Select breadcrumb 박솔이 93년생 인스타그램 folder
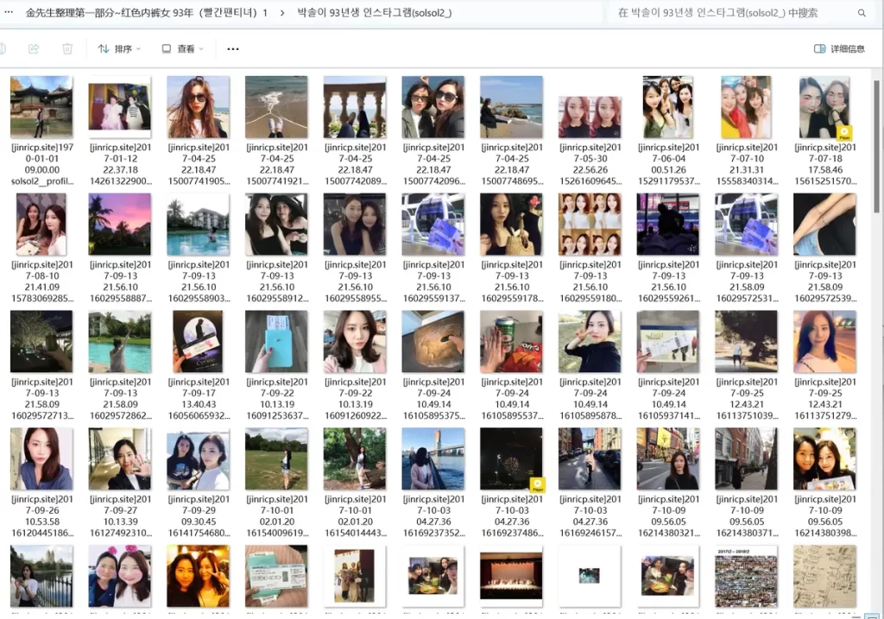 click(x=375, y=13)
